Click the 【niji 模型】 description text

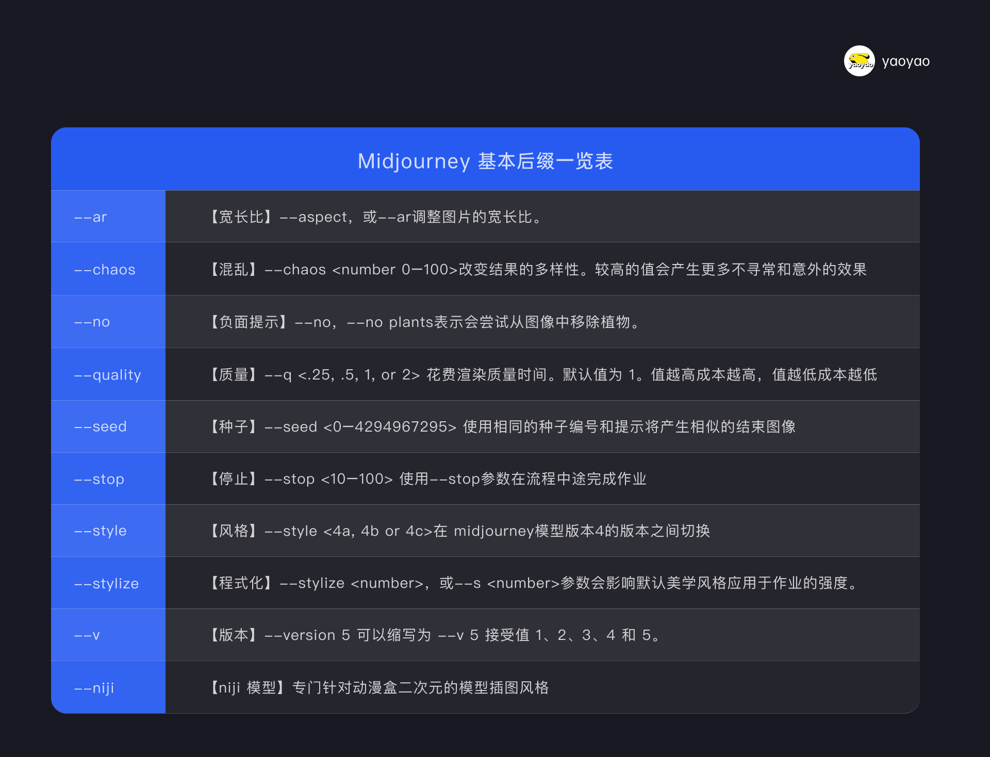tap(378, 687)
